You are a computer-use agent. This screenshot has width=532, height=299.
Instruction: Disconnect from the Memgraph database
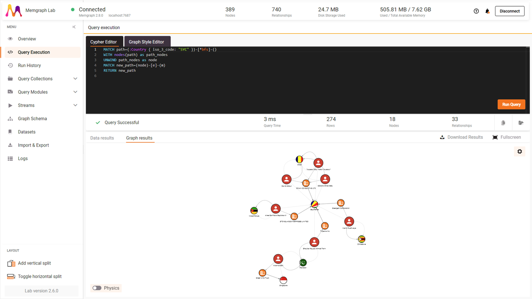510,11
